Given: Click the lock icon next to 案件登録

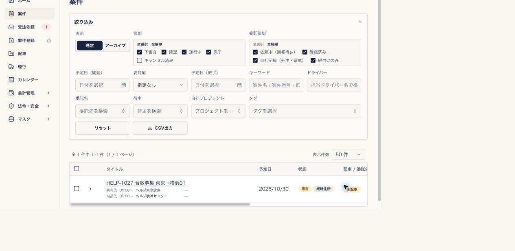Looking at the screenshot, I should [49, 41].
